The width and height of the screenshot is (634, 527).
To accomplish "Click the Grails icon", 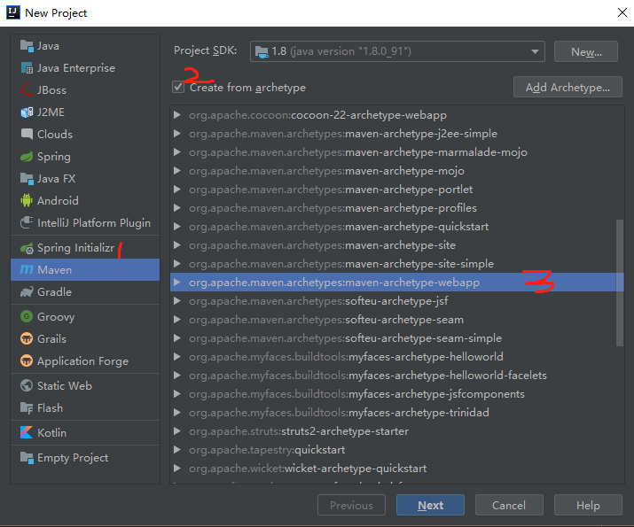I will click(x=27, y=338).
